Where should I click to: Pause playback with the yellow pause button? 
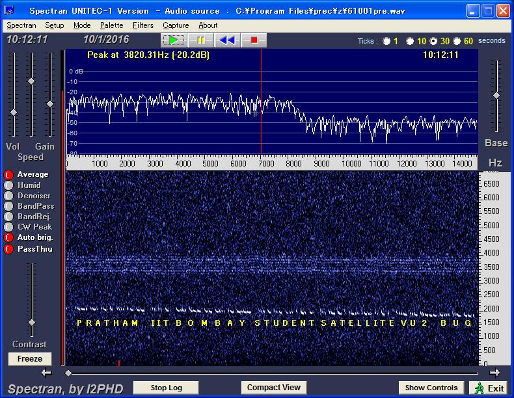(200, 40)
